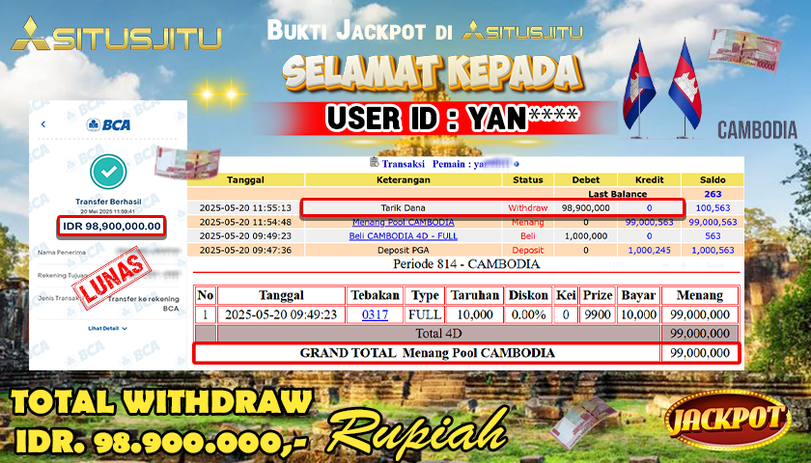Select the Rekening Tujuan label
This screenshot has height=463, width=811.
(x=63, y=276)
